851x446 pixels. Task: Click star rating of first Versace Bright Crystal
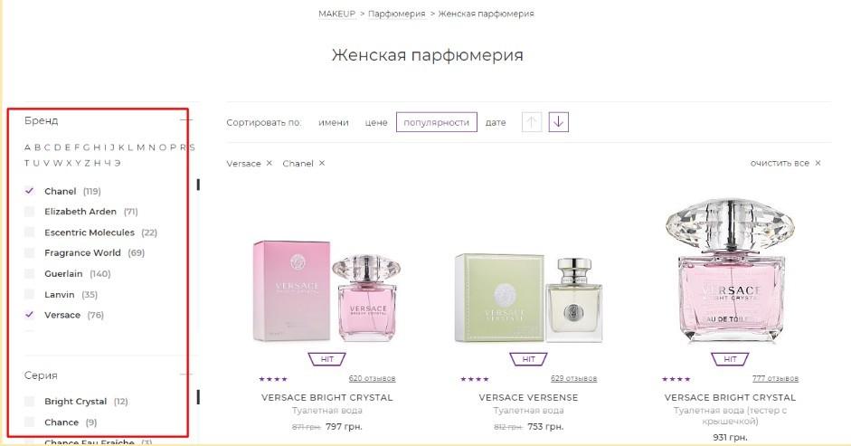point(273,379)
